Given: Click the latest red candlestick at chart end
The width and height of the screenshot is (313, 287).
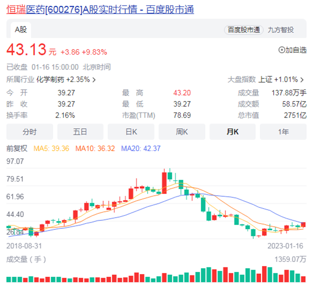Looking at the screenshot, I should [303, 224].
